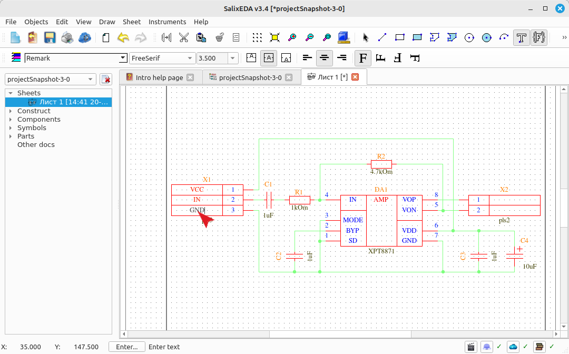Close the Лист 1 tab
Image resolution: width=569 pixels, height=354 pixels.
tap(355, 77)
